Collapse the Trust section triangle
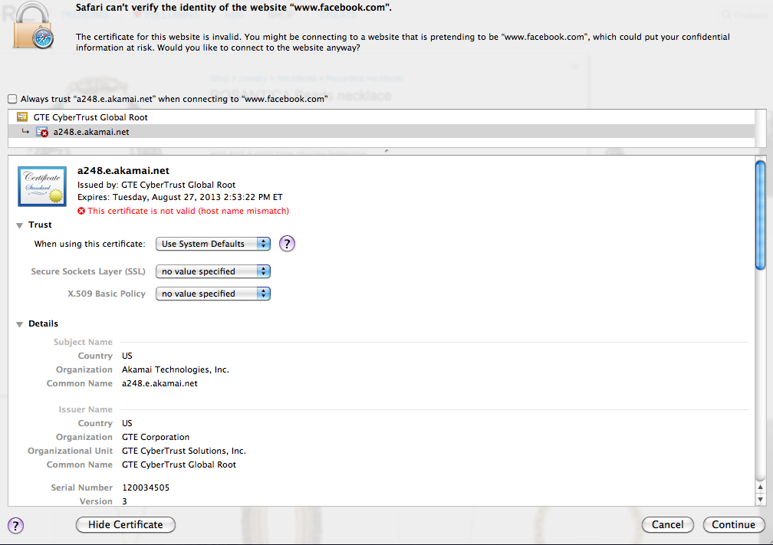Image resolution: width=773 pixels, height=545 pixels. tap(20, 225)
